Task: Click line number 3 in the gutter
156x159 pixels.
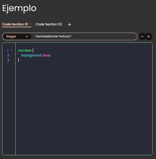Action: (x=8, y=60)
